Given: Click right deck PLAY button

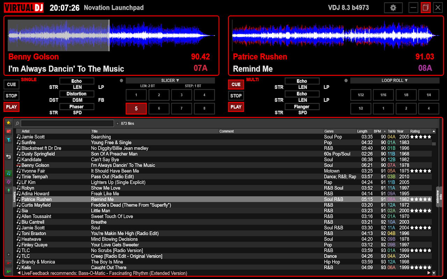Looking at the screenshot, I should coord(236,107).
